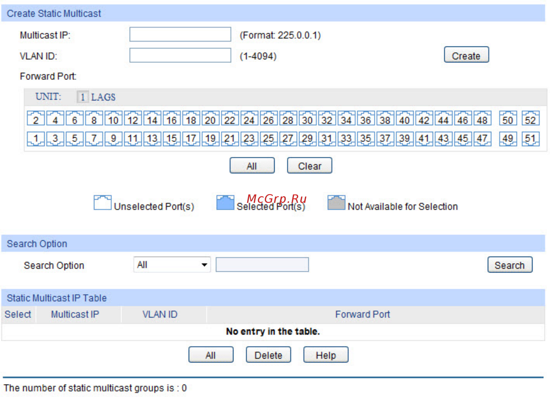The width and height of the screenshot is (550, 397).
Task: Select forward port 47
Action: pyautogui.click(x=482, y=139)
